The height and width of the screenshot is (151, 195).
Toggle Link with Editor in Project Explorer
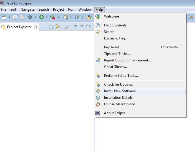pos(57,27)
